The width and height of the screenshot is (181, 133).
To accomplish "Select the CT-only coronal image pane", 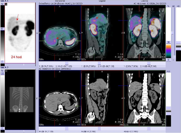I will click(x=145, y=98).
